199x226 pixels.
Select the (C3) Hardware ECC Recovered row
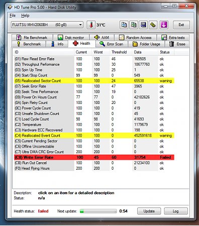[94, 130]
